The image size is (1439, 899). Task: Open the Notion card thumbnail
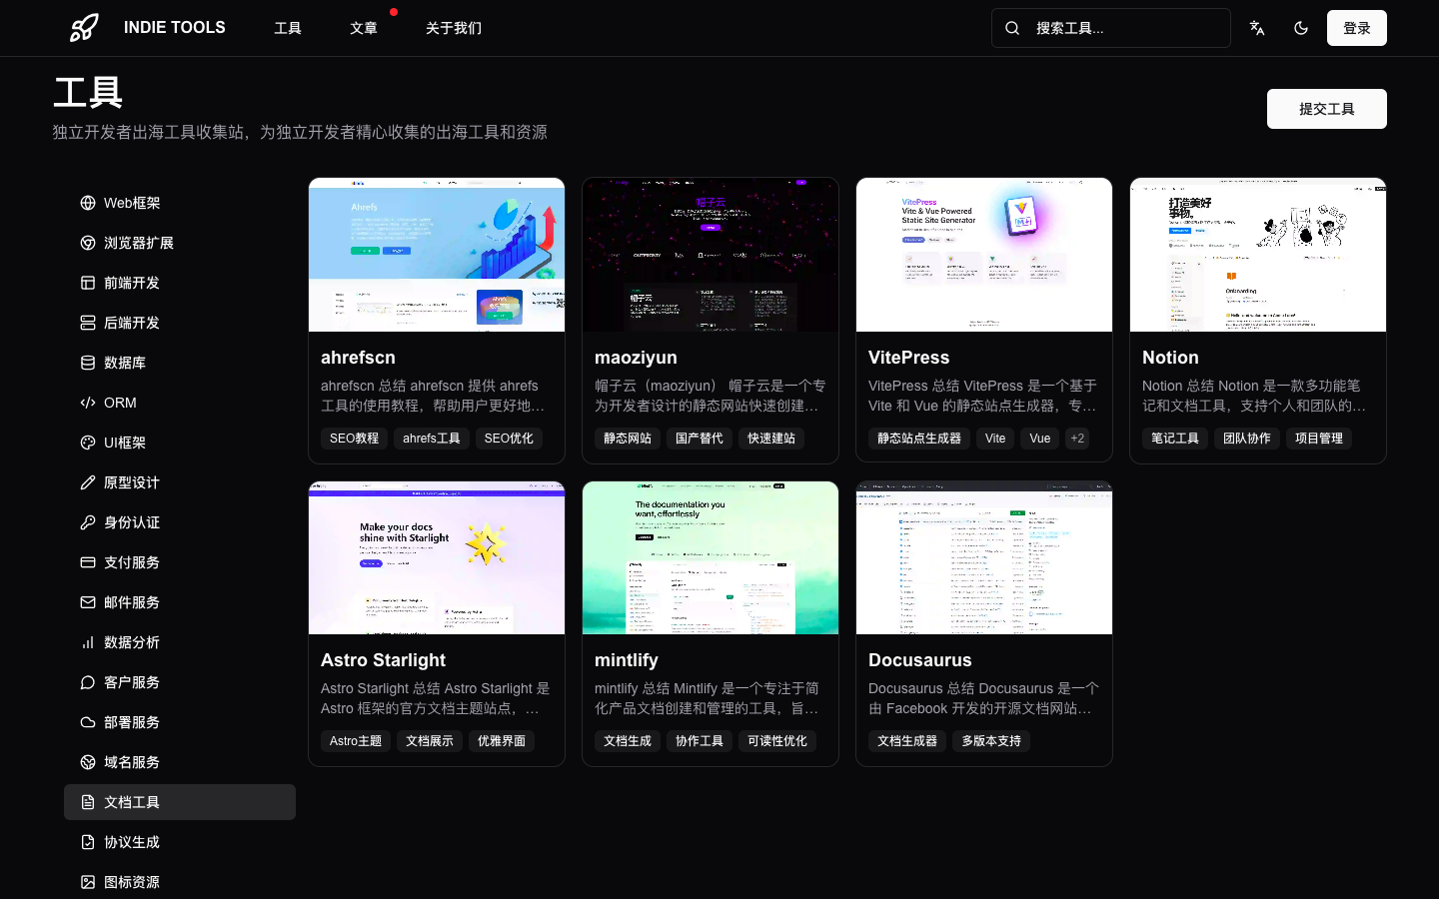1258,255
